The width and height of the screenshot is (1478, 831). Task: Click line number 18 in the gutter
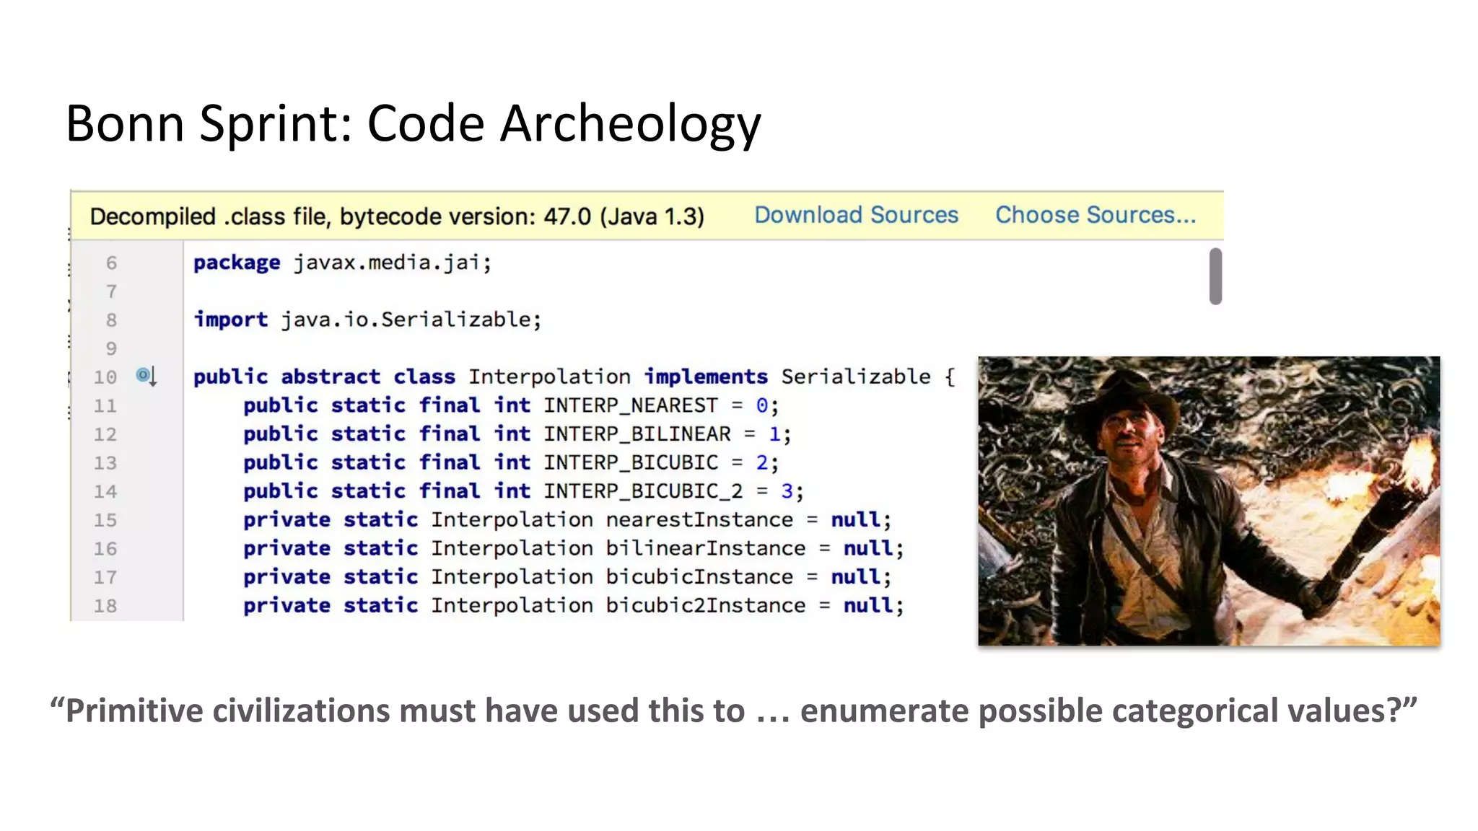[x=105, y=606]
